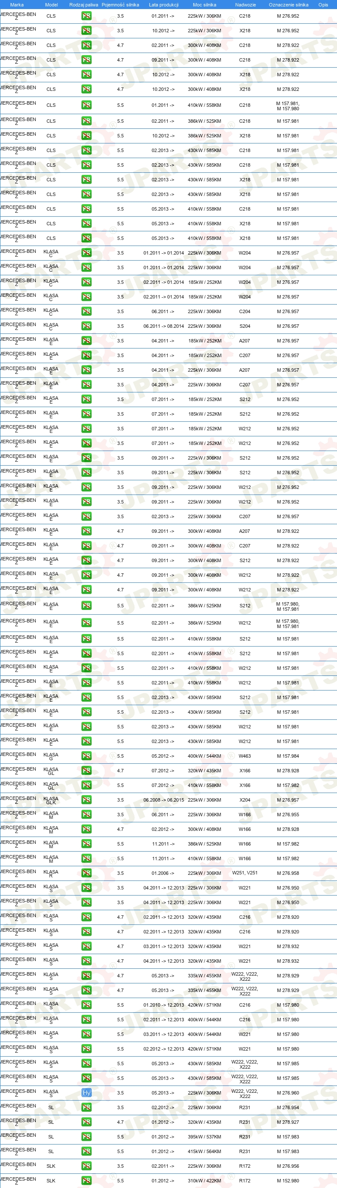337x1188 pixels.
Task: Select the power value 310kW / 422KM
Action: click(x=205, y=1181)
